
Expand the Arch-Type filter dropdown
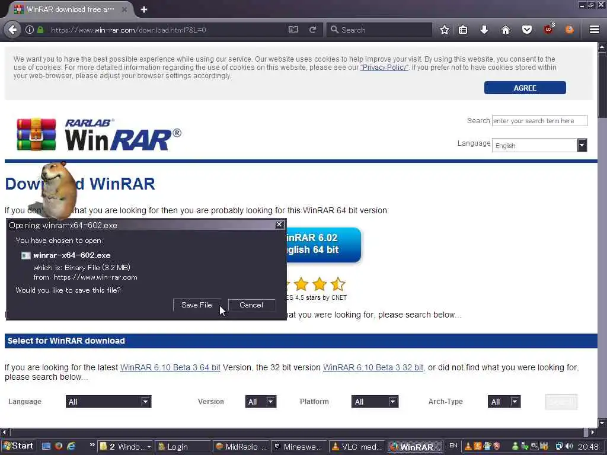tap(504, 402)
